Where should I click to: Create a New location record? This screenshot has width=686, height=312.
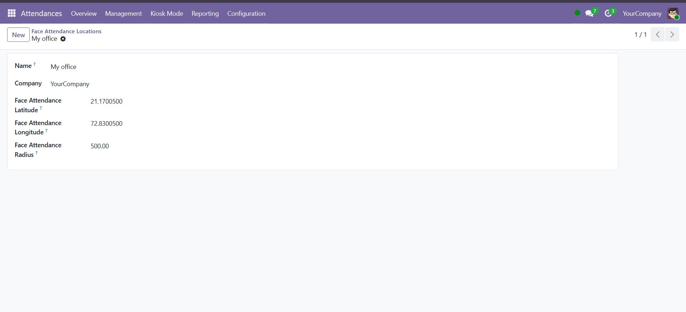click(18, 35)
